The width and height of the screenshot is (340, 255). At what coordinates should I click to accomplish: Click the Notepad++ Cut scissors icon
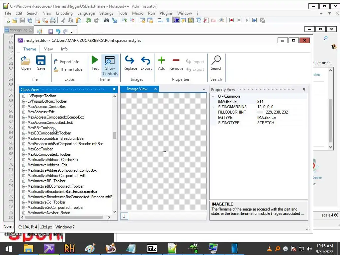[63, 20]
